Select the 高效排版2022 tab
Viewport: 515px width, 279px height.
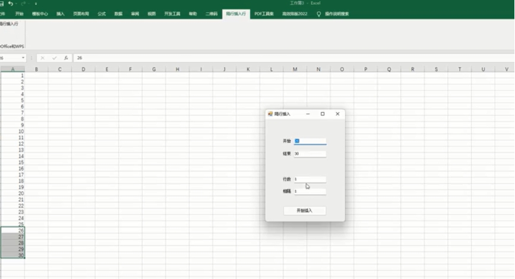(295, 14)
